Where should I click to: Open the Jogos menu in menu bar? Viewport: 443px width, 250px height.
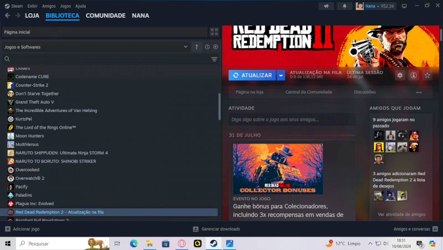pyautogui.click(x=66, y=6)
